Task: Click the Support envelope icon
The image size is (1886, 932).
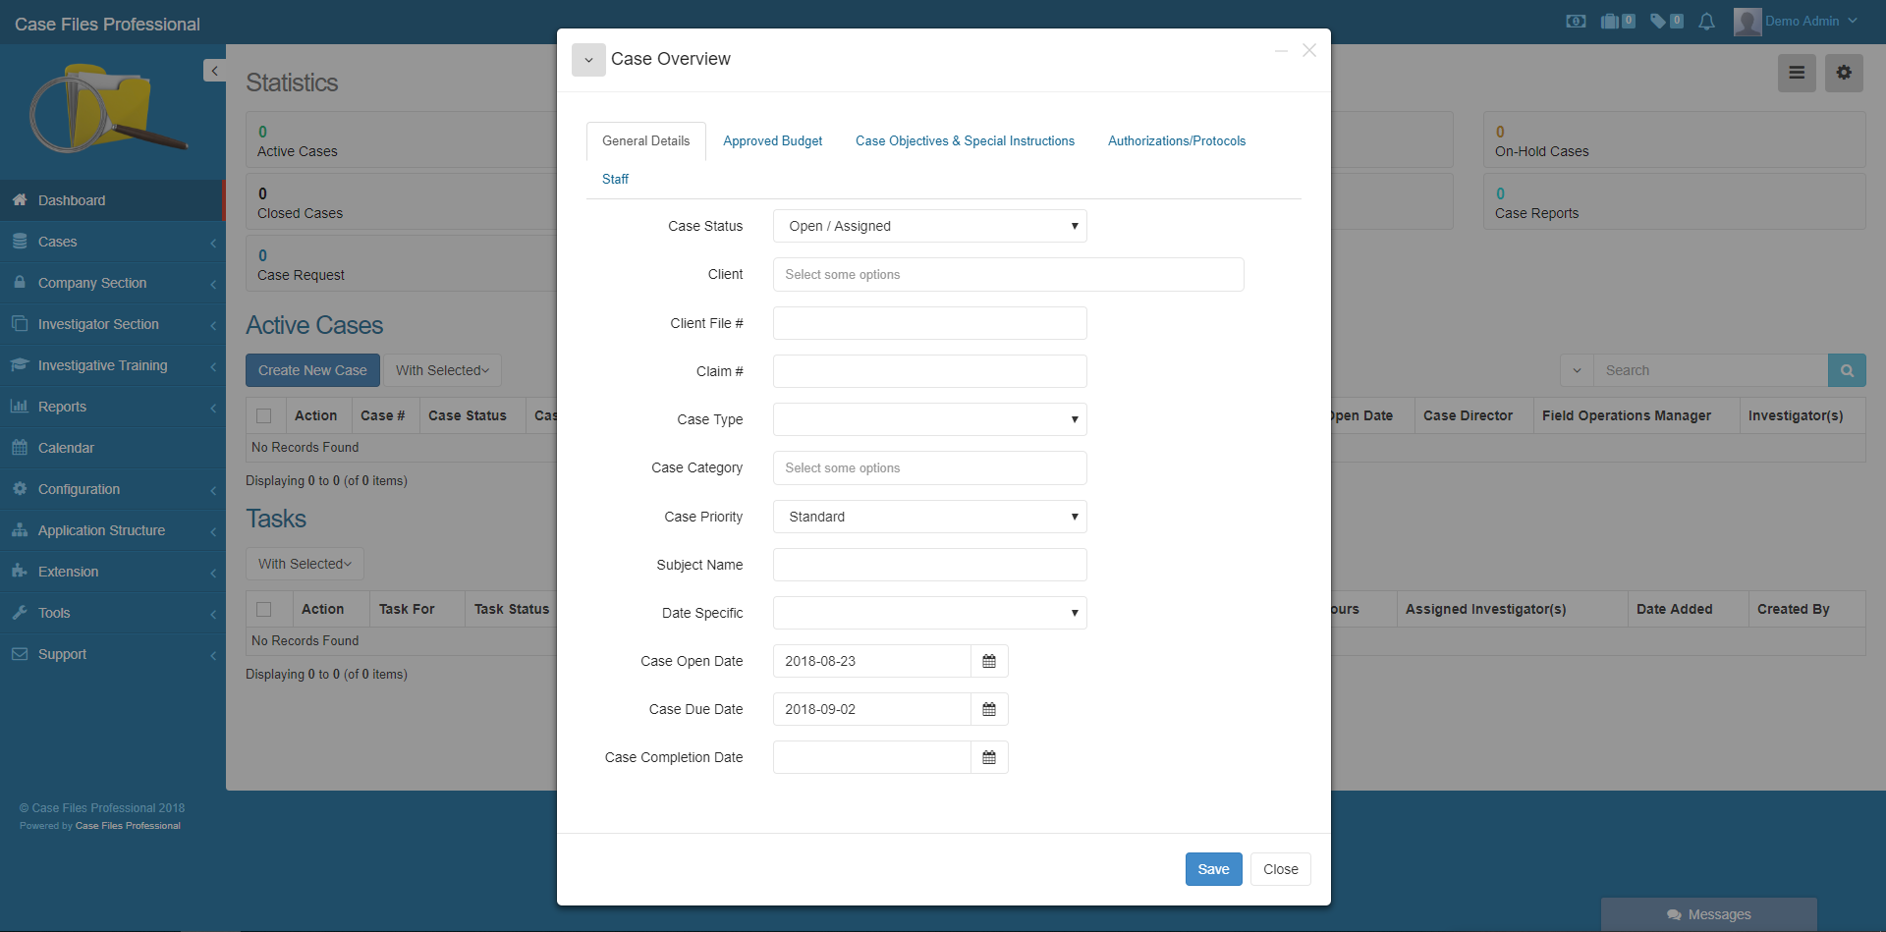Action: (x=20, y=653)
